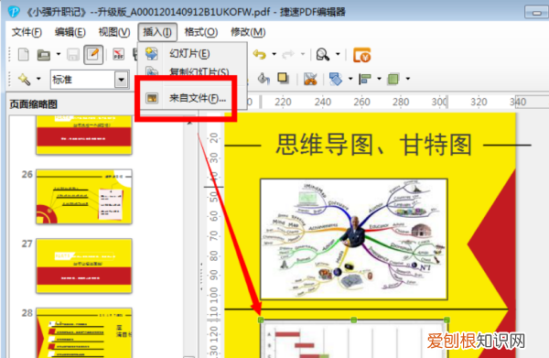Screen dimensions: 549x358
Task: Click the mind map image on slide
Action: [354, 239]
